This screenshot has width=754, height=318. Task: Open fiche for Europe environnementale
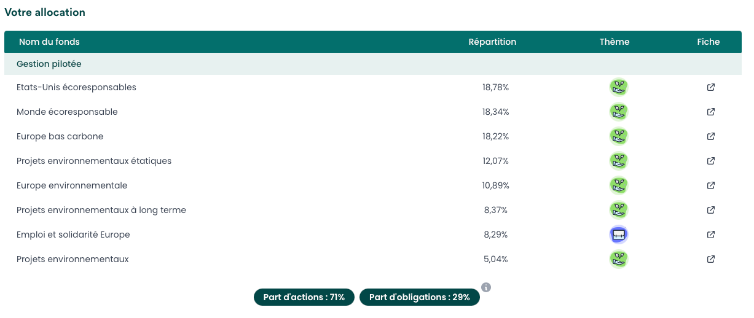(x=711, y=185)
